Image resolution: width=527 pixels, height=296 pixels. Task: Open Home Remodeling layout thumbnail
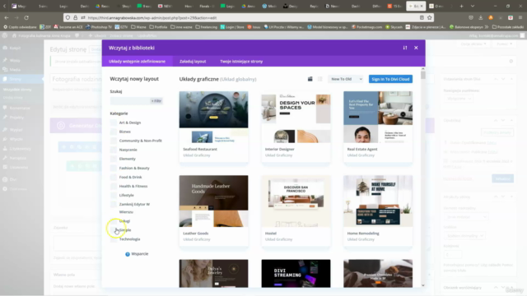(378, 201)
